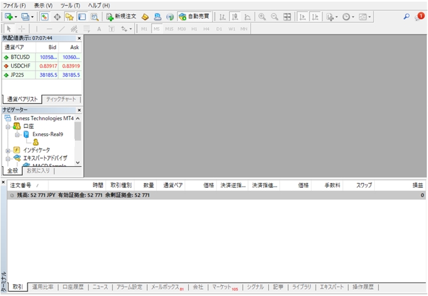Expand the インディケータ tree node

coord(8,150)
